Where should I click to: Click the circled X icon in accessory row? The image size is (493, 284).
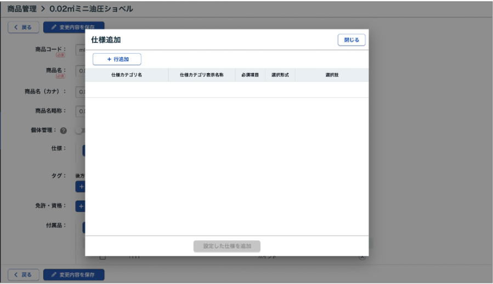[x=362, y=257]
